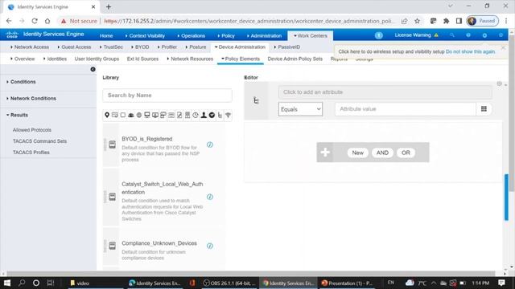
Task: Click the BYOD_is_Registered condition icon
Action: click(x=112, y=144)
